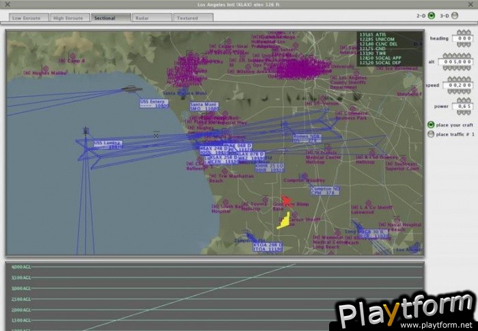Click the 128.50 SOCAL APP frequency
Screen dimensions: 478x331
(380, 57)
